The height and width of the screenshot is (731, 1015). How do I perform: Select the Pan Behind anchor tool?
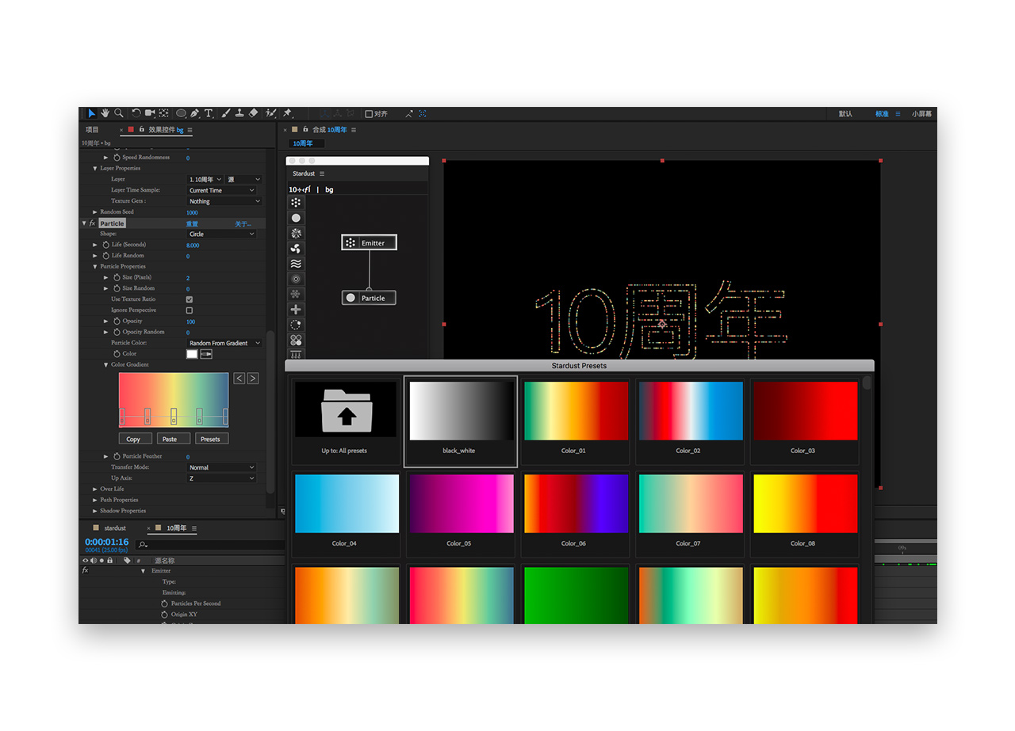[164, 113]
